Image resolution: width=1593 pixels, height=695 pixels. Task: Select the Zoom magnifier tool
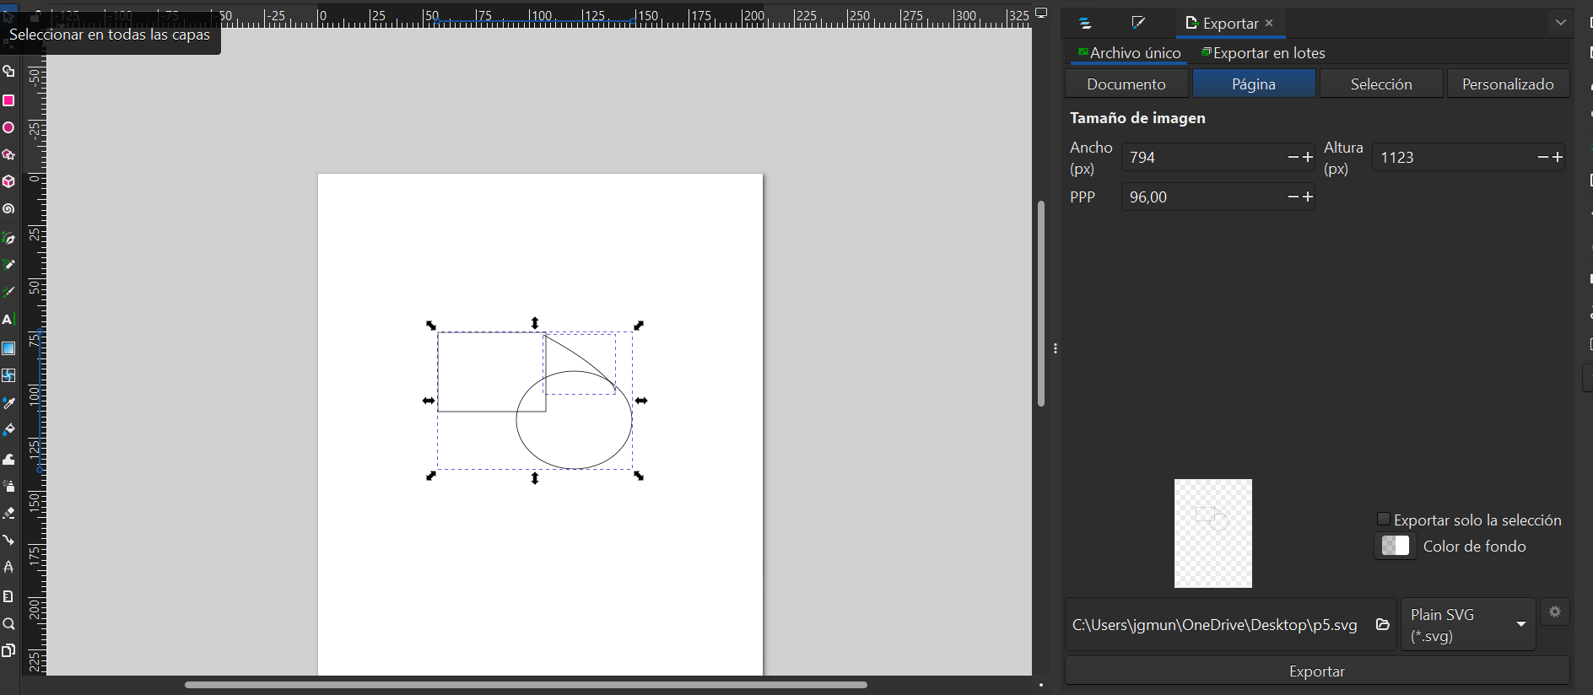[x=8, y=624]
